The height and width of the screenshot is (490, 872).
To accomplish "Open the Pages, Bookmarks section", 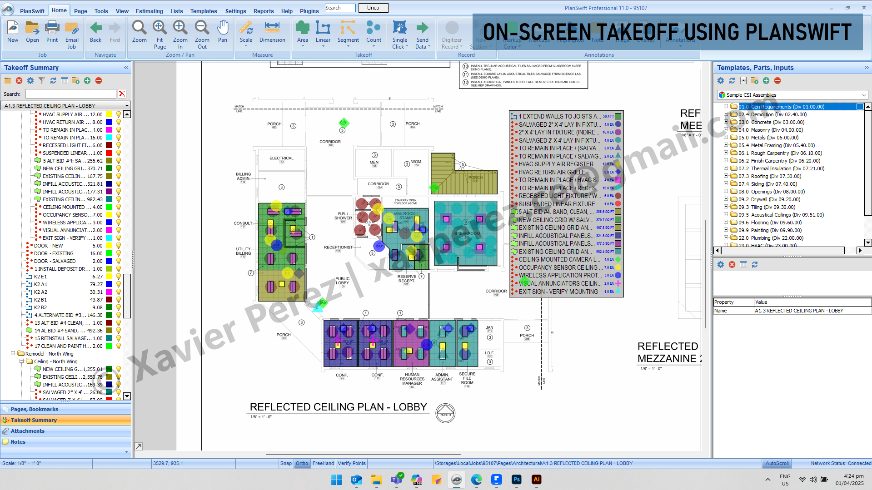I will 65,409.
